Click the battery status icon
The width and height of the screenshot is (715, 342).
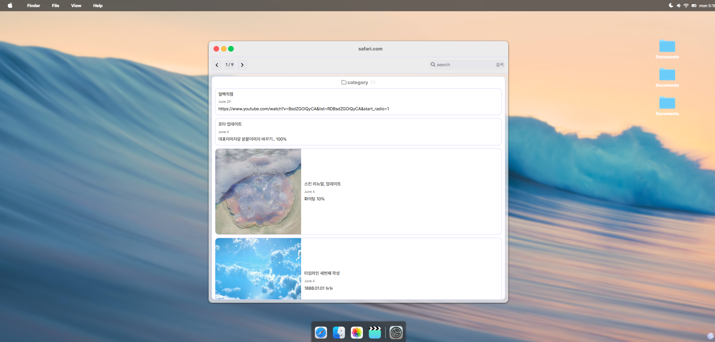(x=694, y=6)
